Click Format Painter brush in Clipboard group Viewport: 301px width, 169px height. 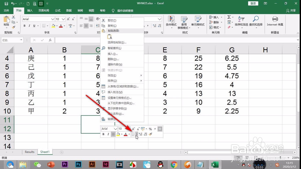click(14, 27)
